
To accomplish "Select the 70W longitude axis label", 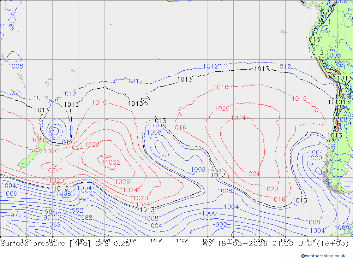I will point(337,241).
